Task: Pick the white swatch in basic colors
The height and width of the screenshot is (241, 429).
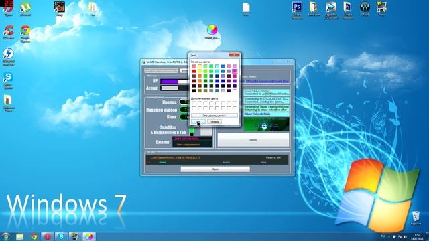Action: point(235,91)
